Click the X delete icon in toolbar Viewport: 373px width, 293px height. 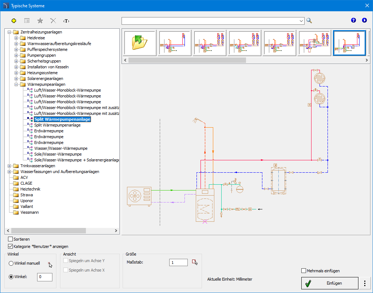click(53, 21)
